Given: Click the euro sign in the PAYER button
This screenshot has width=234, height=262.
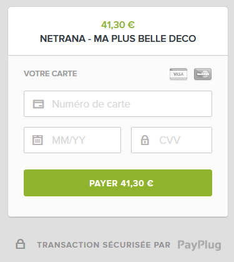Looking at the screenshot, I should (150, 183).
